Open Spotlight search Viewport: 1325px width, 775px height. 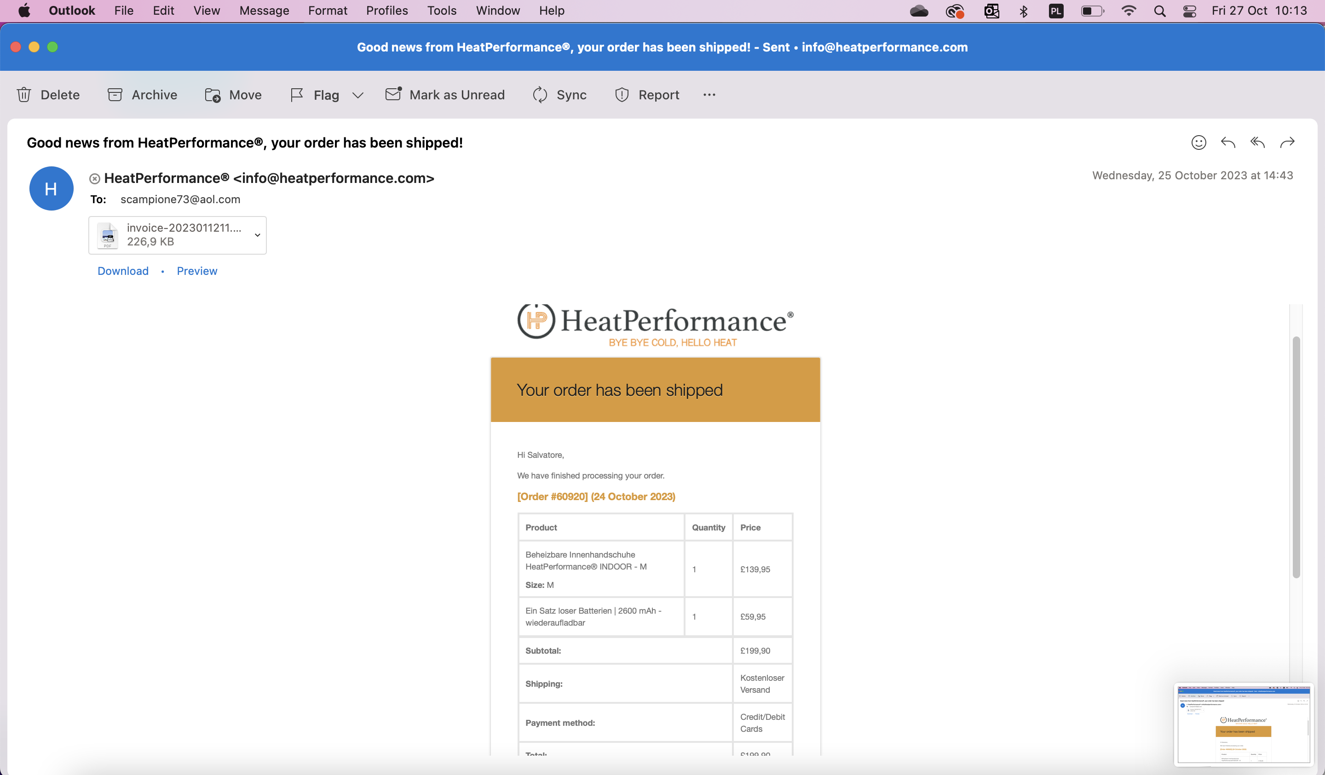tap(1159, 11)
